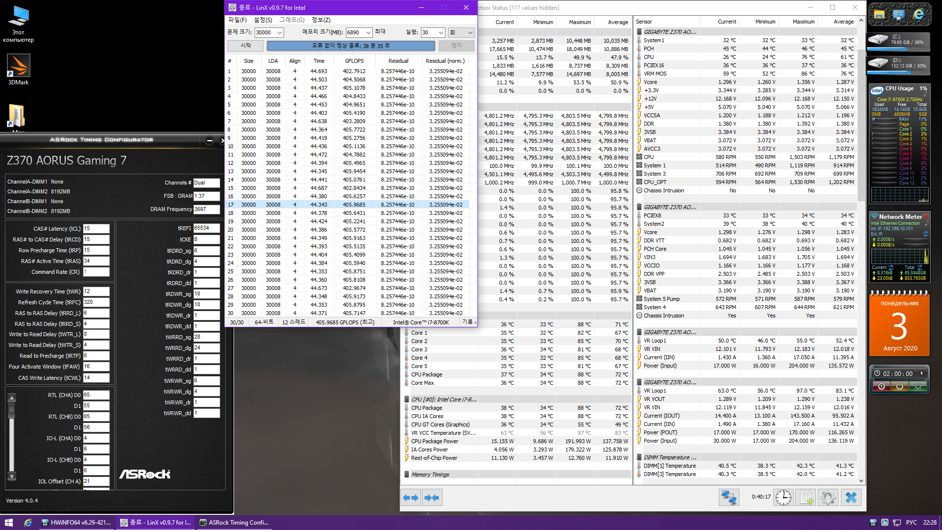Screen dimensions: 942x530
Task: Click the collapse columns arrows button in HWiNFO
Action: (x=432, y=498)
